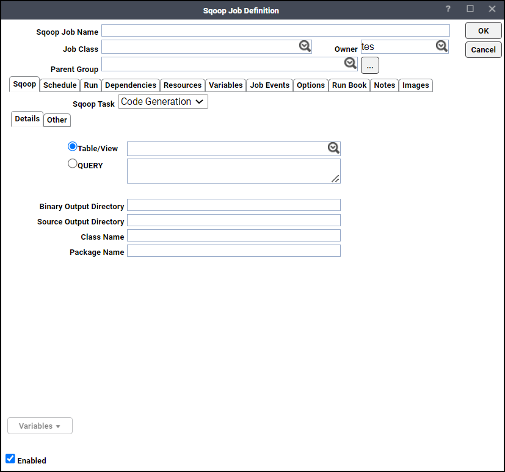Click inside the QUERY text area
505x472 pixels.
pos(234,171)
